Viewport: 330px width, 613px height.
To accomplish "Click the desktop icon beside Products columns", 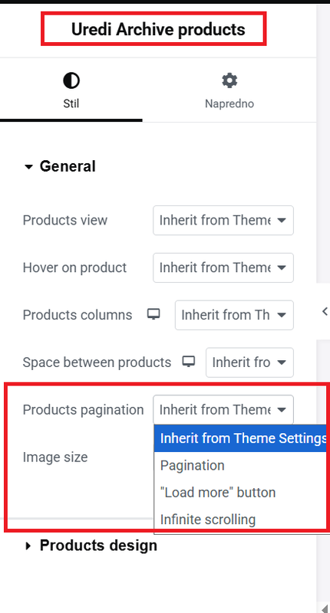I will [153, 314].
